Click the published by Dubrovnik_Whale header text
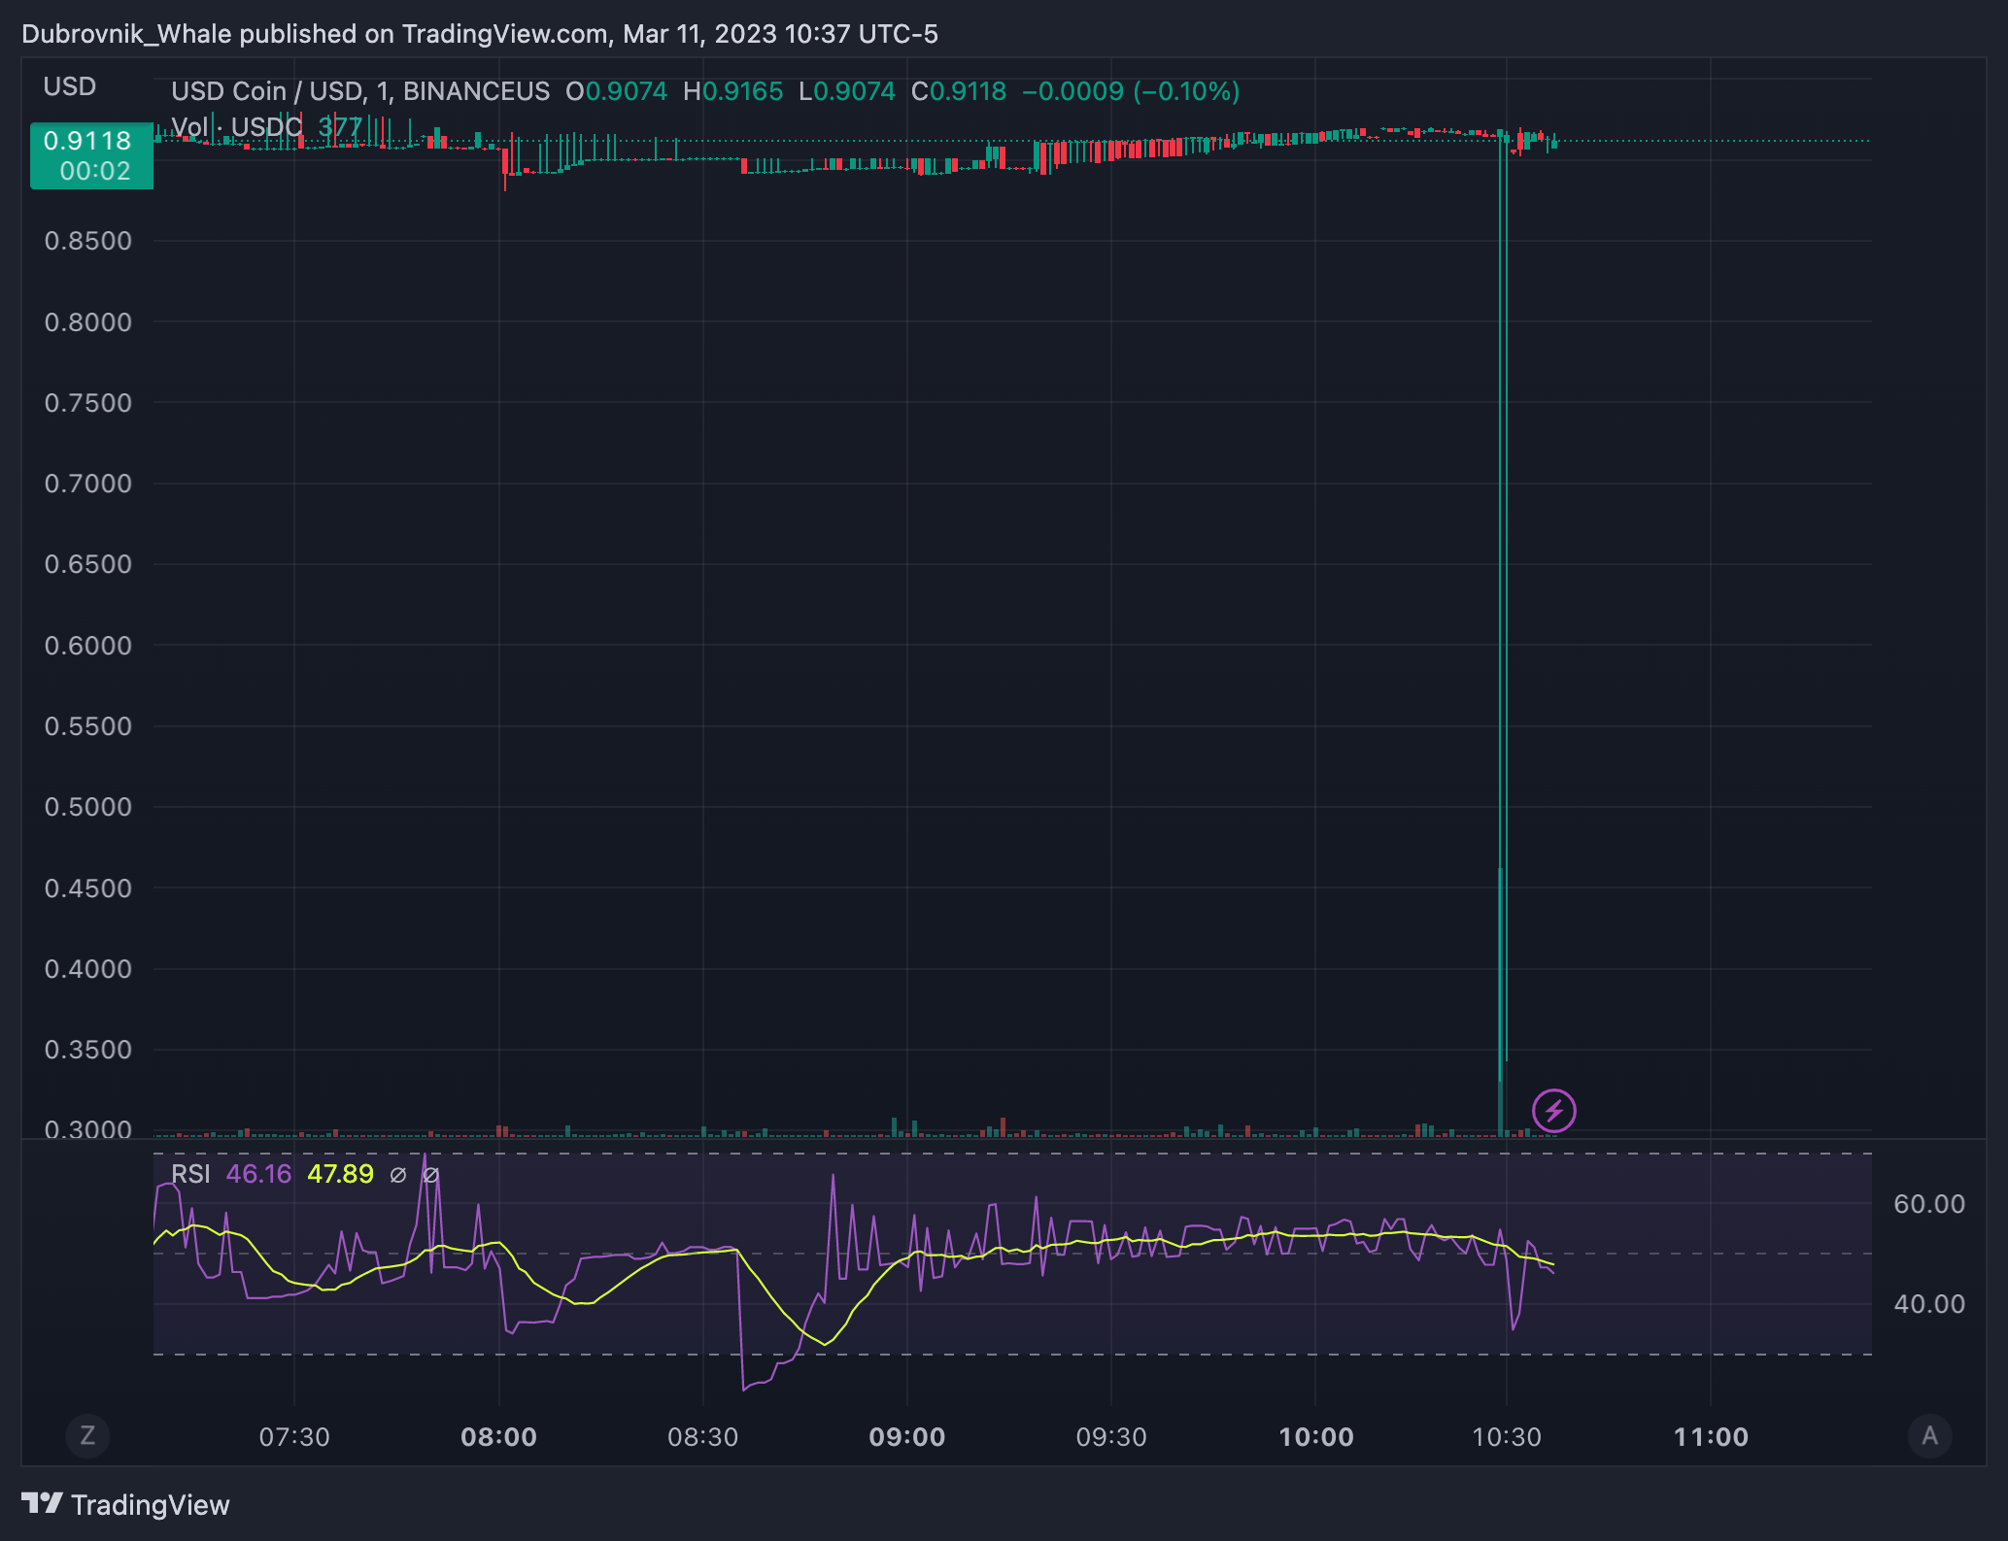Viewport: 2008px width, 1541px height. tap(480, 34)
